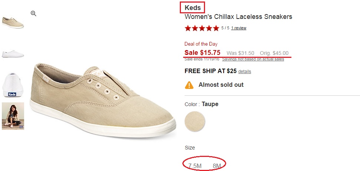Click the Women's Chillax Laceless Sneakers title
This screenshot has width=360, height=171.
pyautogui.click(x=238, y=17)
